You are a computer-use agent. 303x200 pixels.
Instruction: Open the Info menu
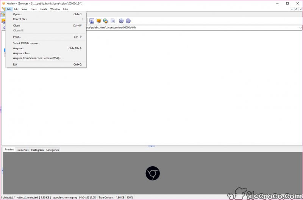(66, 9)
